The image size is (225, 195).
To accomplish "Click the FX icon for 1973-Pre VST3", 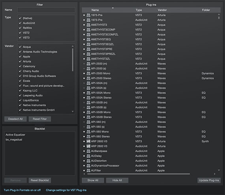I will click(88, 15).
